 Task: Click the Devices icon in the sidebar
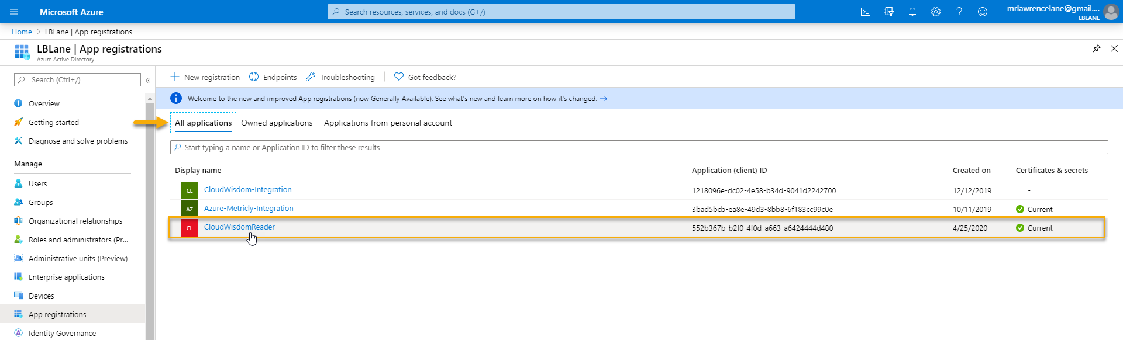[18, 296]
